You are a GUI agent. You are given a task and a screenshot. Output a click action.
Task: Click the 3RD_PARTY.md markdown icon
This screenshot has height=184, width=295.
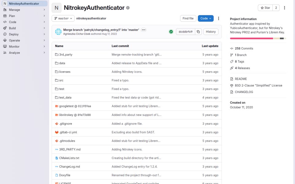(57, 149)
